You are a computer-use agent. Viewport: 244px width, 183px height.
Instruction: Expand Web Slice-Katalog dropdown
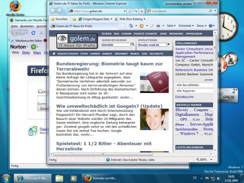click(x=144, y=19)
